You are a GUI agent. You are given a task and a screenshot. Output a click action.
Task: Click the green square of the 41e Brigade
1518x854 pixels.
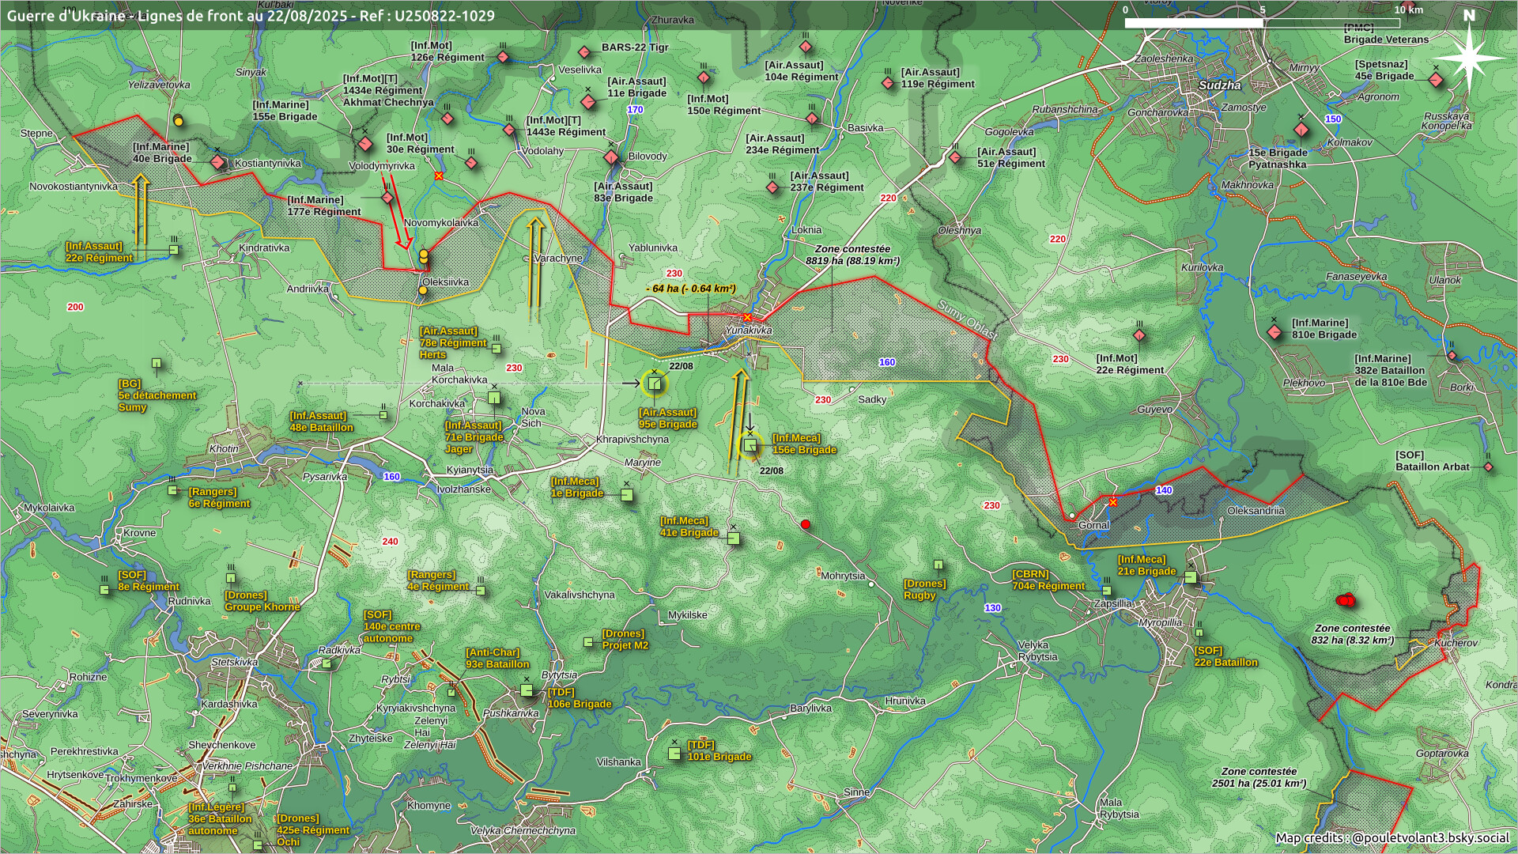coord(733,538)
